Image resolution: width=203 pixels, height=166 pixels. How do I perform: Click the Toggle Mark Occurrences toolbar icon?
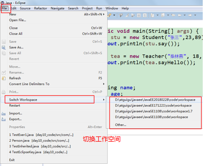point(127,15)
